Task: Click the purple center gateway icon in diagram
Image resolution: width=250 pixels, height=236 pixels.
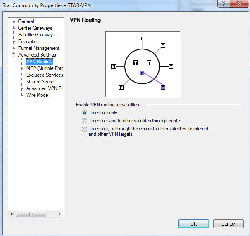Action: pos(142,73)
